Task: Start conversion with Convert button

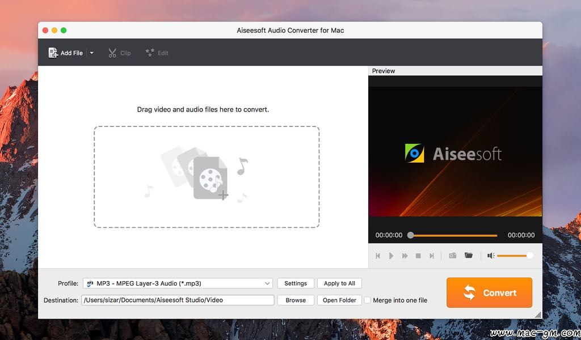Action: [x=490, y=292]
